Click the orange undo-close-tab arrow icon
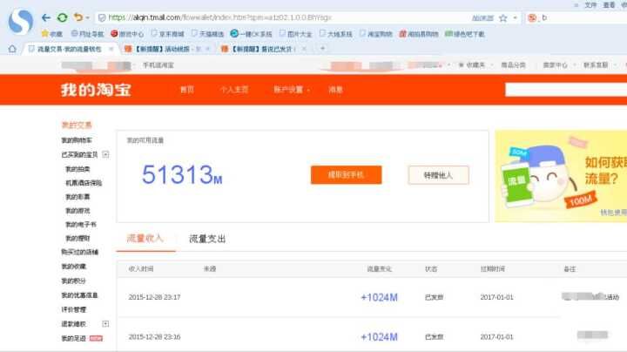The height and width of the screenshot is (352, 627). [x=78, y=17]
